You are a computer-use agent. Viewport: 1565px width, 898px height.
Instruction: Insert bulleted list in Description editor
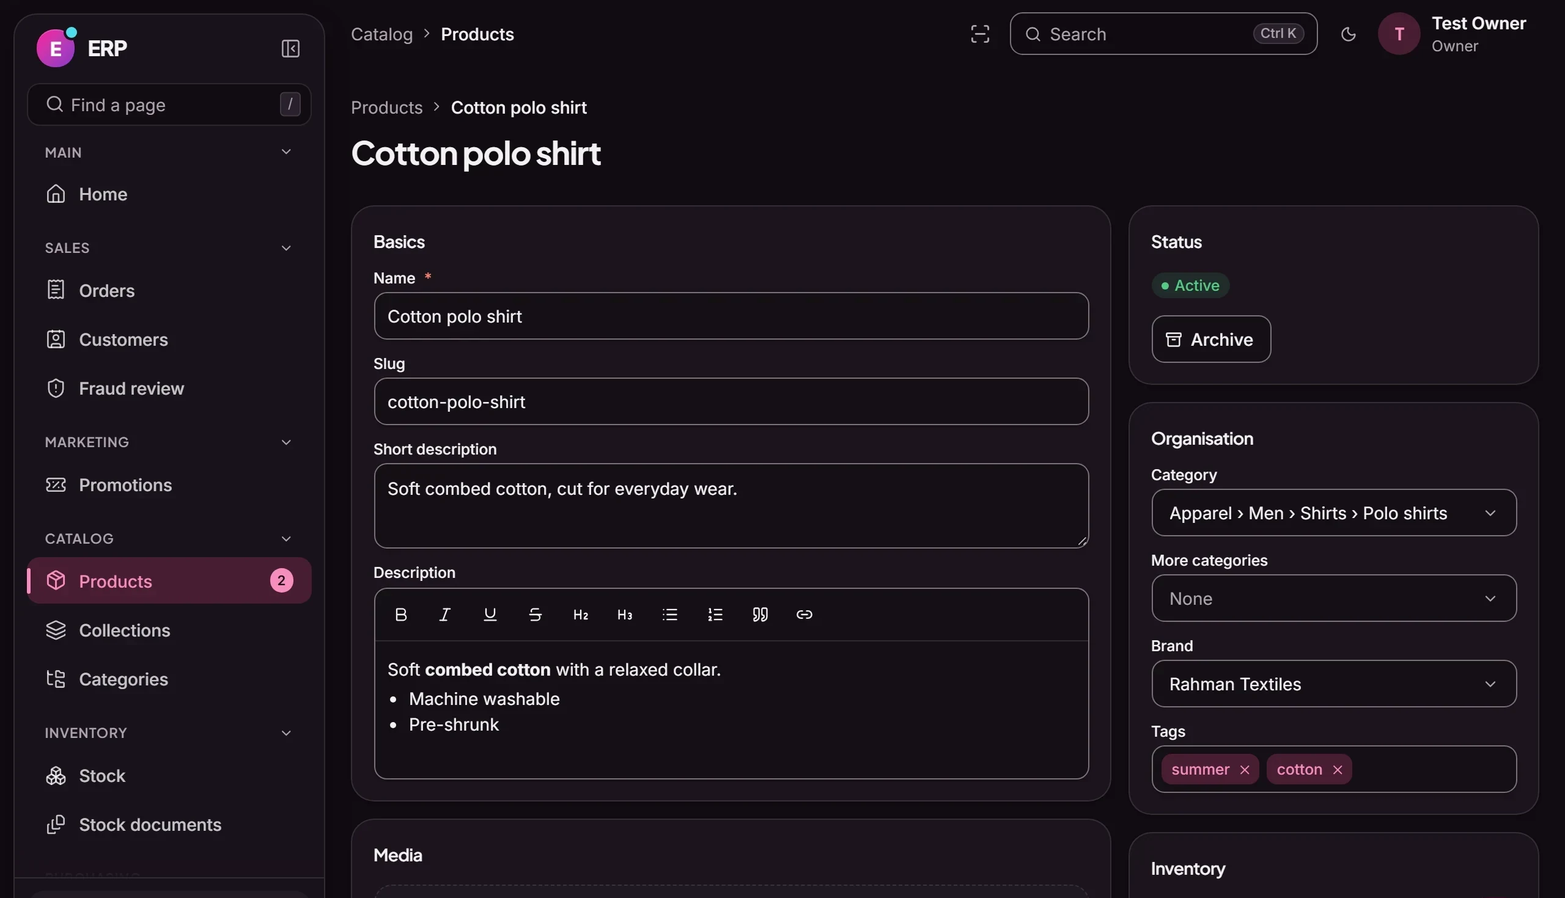tap(669, 615)
